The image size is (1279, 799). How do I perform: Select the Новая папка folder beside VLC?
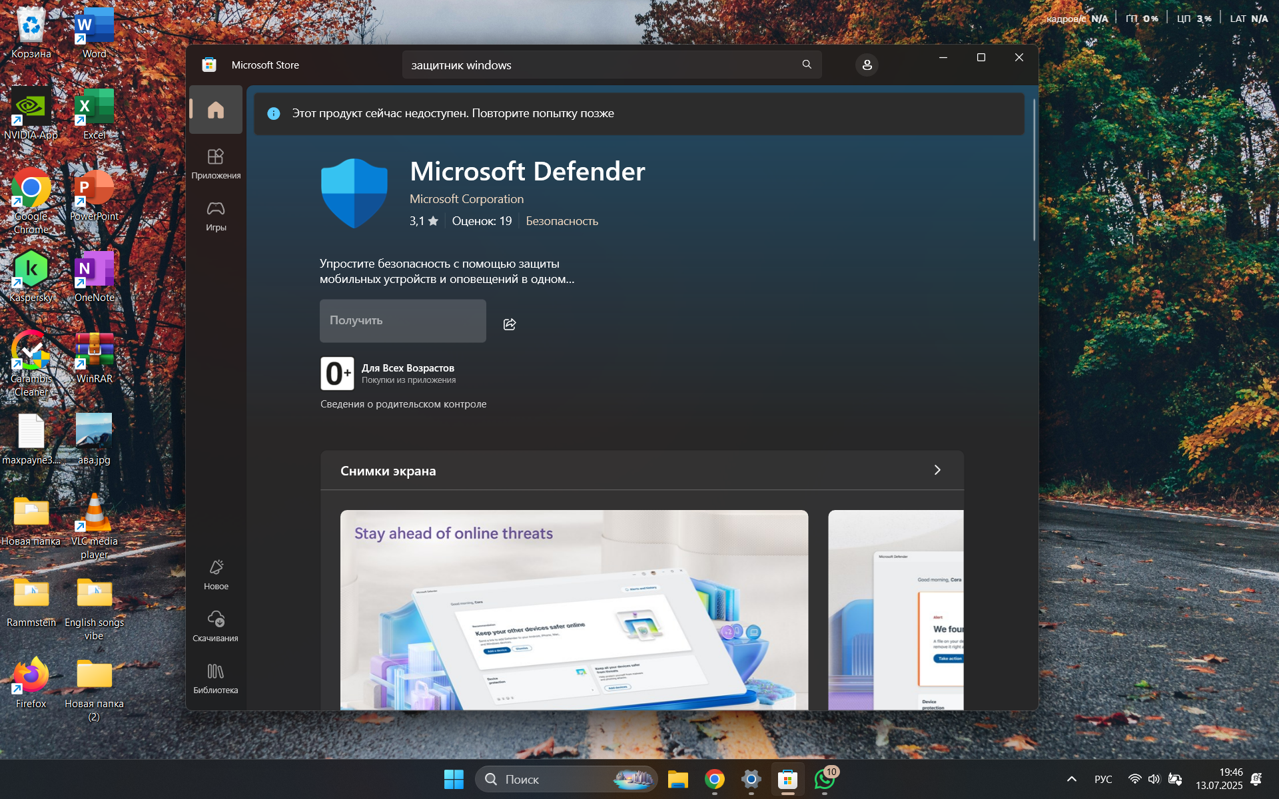tap(31, 521)
